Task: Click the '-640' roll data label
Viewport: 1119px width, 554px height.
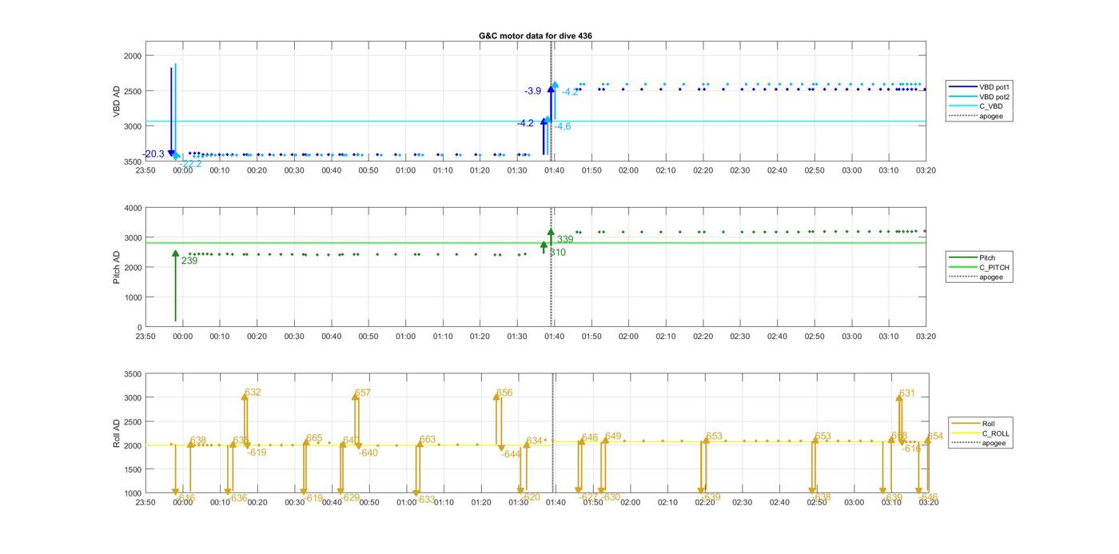Action: (368, 453)
